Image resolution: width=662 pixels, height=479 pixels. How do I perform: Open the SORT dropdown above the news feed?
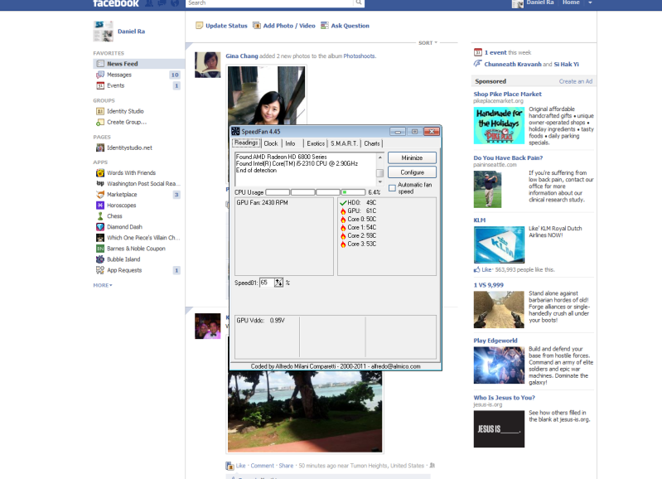(x=428, y=42)
